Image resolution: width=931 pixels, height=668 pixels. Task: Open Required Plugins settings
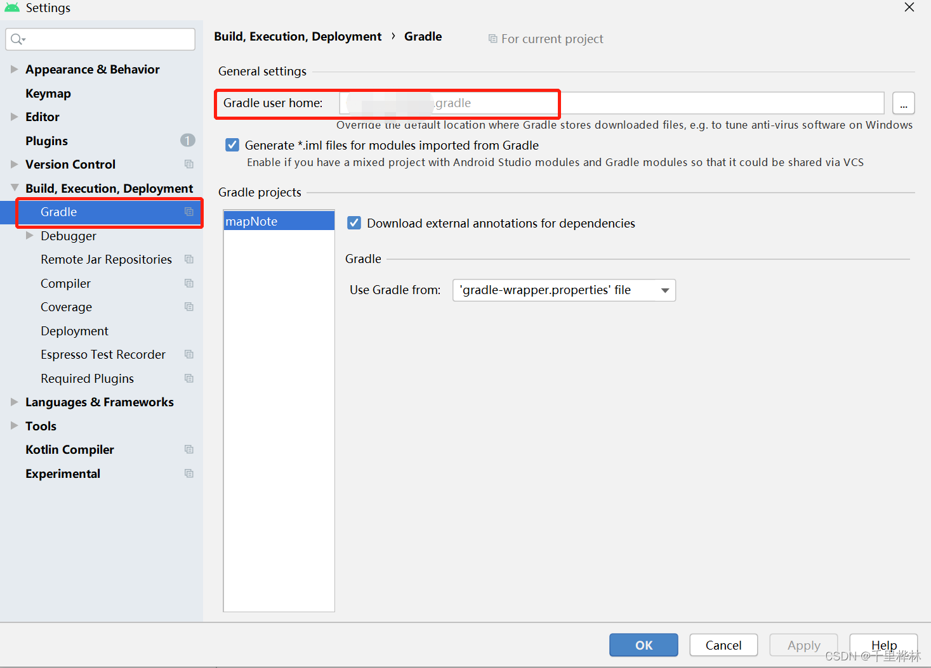pos(87,378)
